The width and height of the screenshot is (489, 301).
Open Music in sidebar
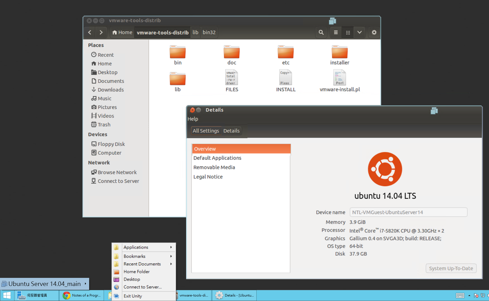pos(101,98)
